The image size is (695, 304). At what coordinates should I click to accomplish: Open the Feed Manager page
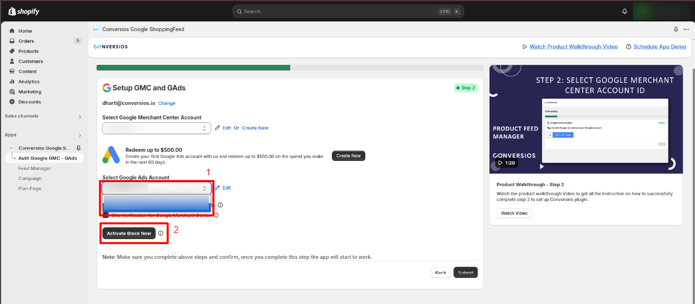point(34,168)
